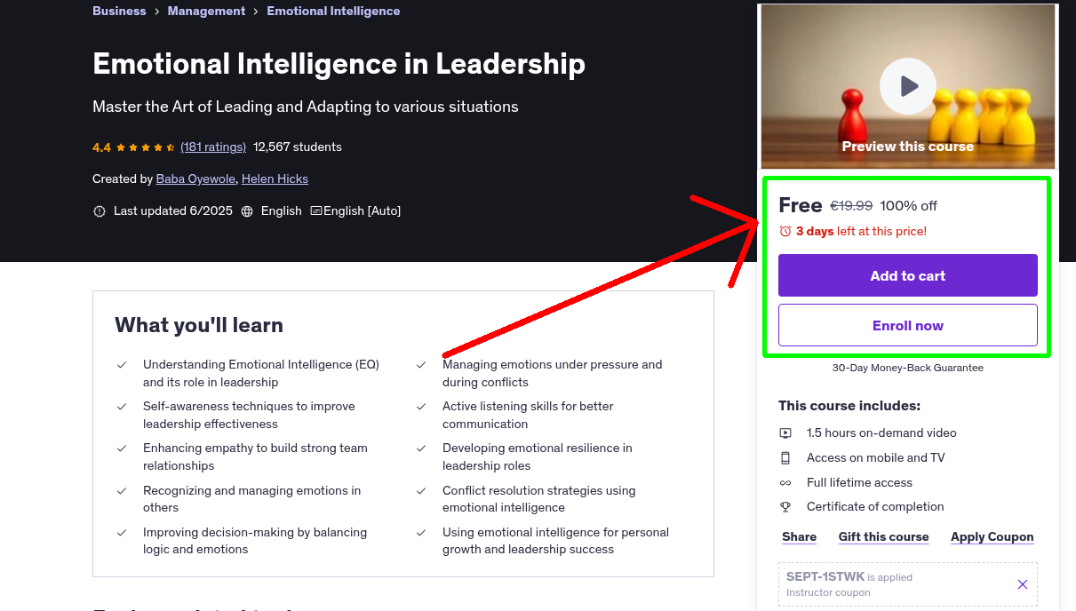Open the Business breadcrumb link
Viewport: 1076px width, 611px height.
pyautogui.click(x=119, y=11)
